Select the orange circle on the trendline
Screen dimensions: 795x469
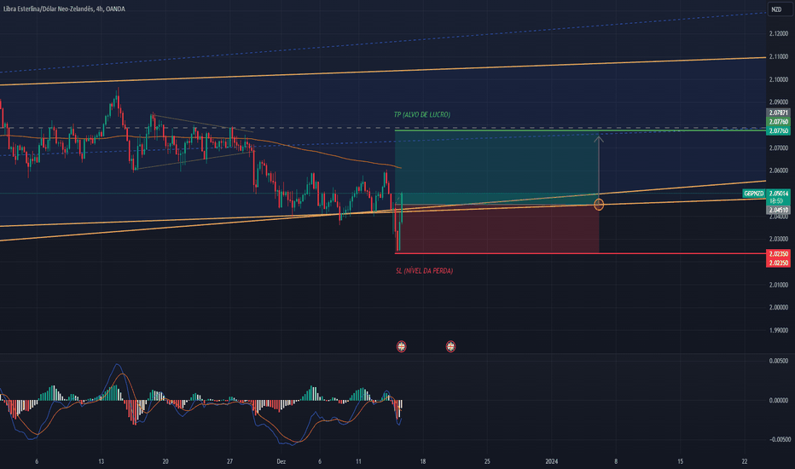point(599,205)
